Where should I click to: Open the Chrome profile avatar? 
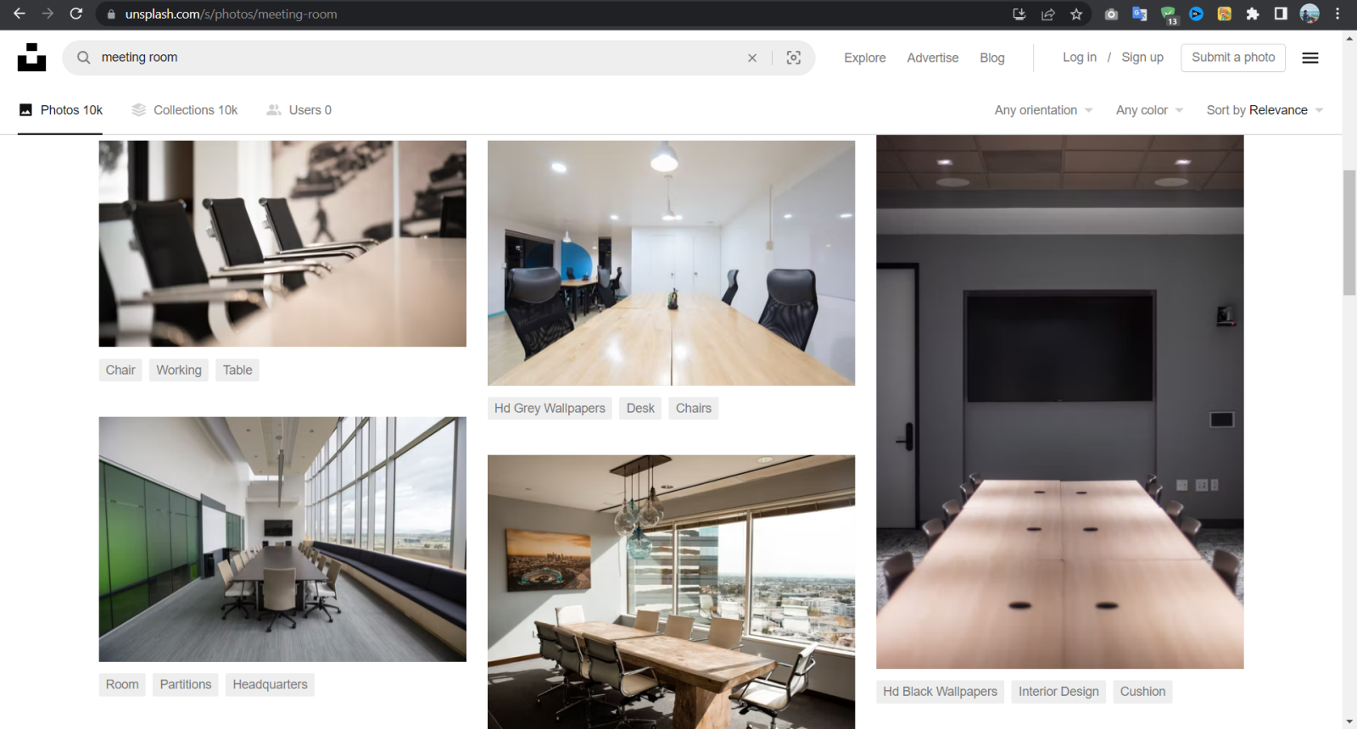[x=1310, y=14]
